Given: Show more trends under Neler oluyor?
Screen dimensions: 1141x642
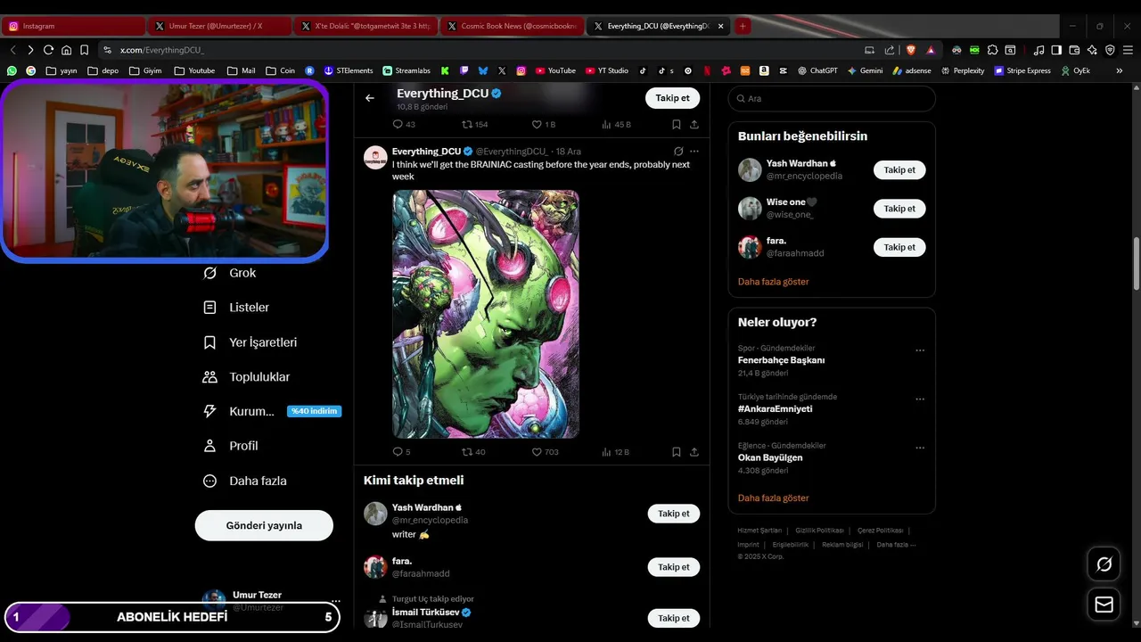Looking at the screenshot, I should (773, 498).
